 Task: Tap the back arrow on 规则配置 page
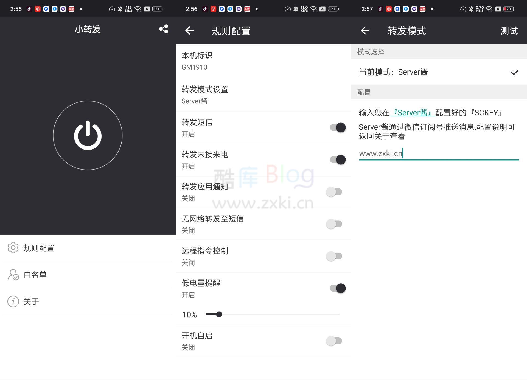pos(189,31)
